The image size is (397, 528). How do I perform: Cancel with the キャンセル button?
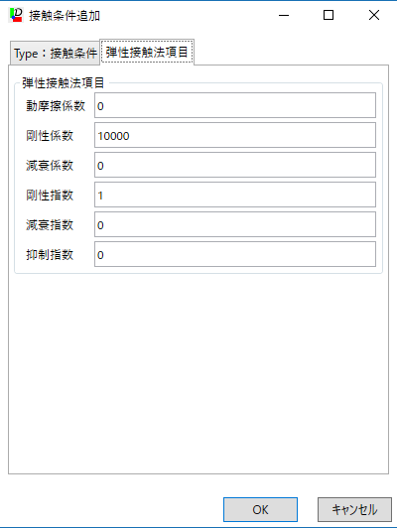(x=354, y=509)
